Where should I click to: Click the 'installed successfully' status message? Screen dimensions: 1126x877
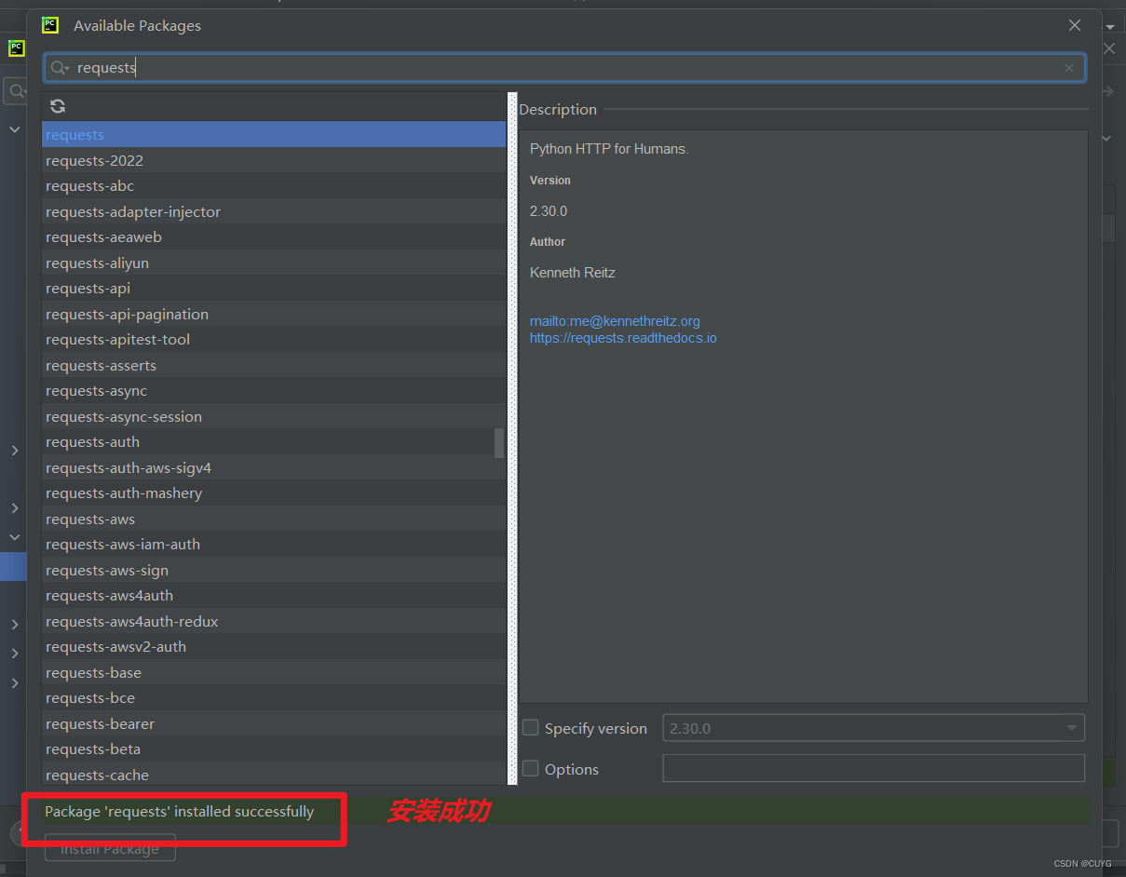[180, 812]
